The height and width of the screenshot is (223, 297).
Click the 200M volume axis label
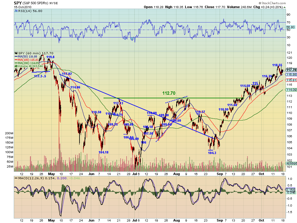pos(9,133)
